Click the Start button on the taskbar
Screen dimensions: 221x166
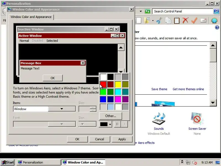(8, 162)
